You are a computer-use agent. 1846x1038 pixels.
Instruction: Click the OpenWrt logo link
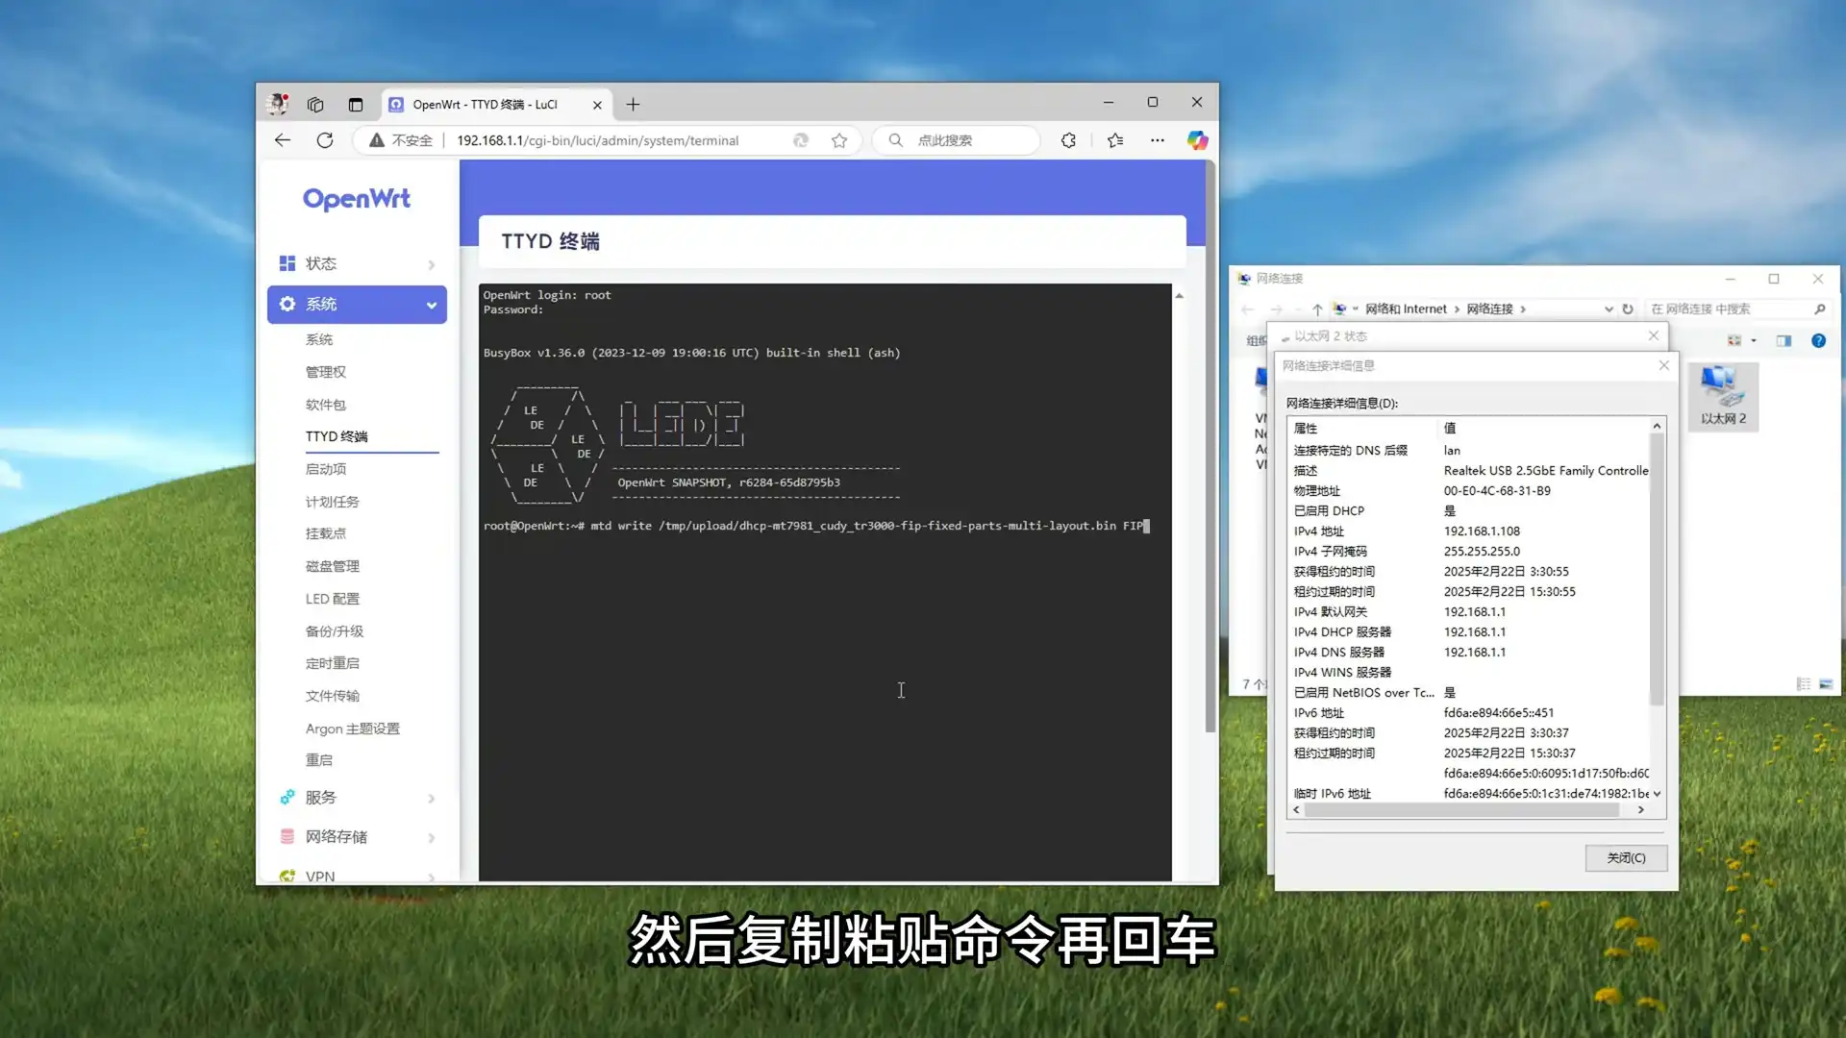tap(357, 199)
